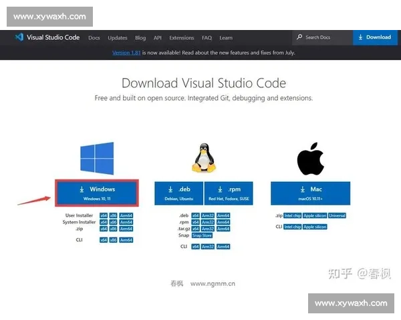This screenshot has width=401, height=320.
Task: Select x64 for Linux CLI row
Action: pyautogui.click(x=195, y=247)
